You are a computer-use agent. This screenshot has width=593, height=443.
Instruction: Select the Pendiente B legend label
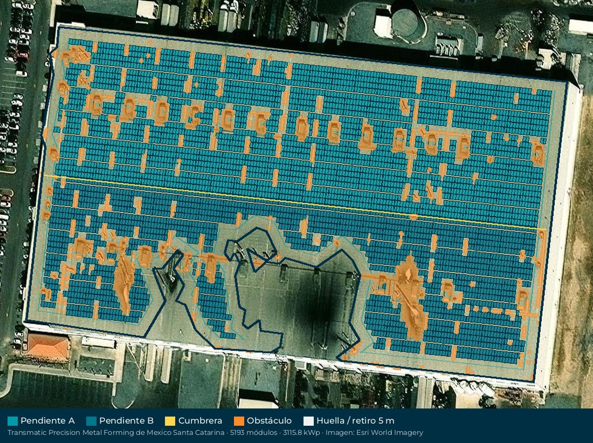pyautogui.click(x=126, y=421)
